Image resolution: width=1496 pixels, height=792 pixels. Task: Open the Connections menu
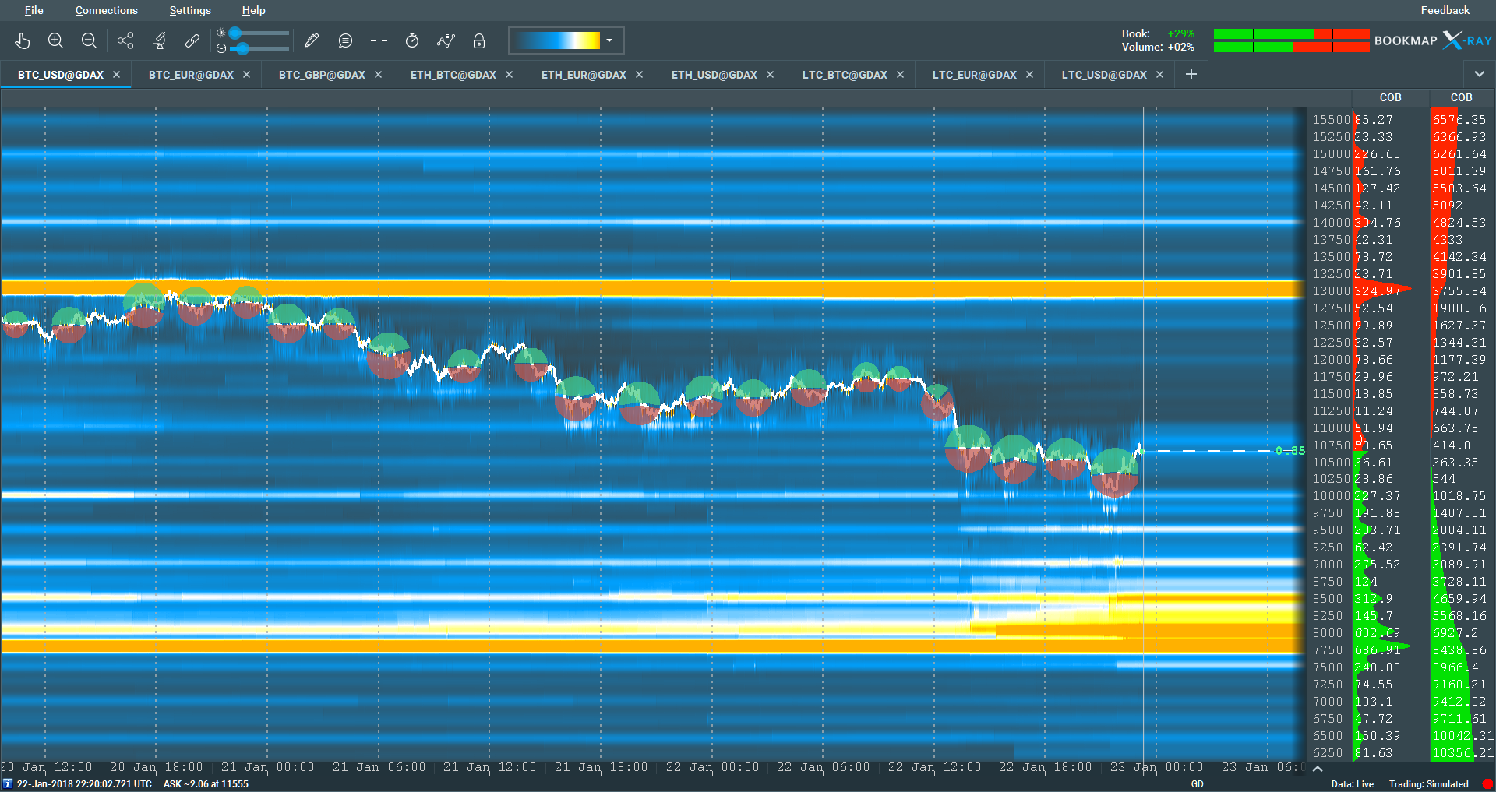pos(106,10)
